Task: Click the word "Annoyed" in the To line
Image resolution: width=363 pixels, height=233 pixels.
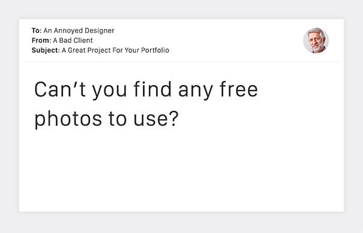Action: (68, 31)
